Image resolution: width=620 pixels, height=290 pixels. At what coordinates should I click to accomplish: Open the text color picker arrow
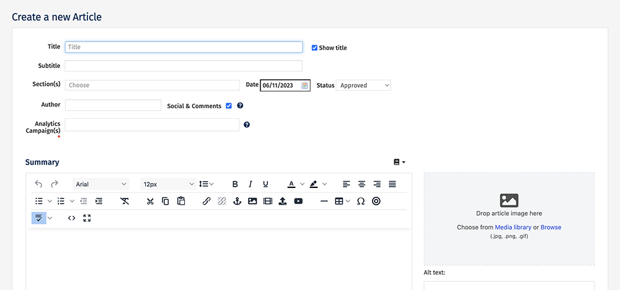302,184
